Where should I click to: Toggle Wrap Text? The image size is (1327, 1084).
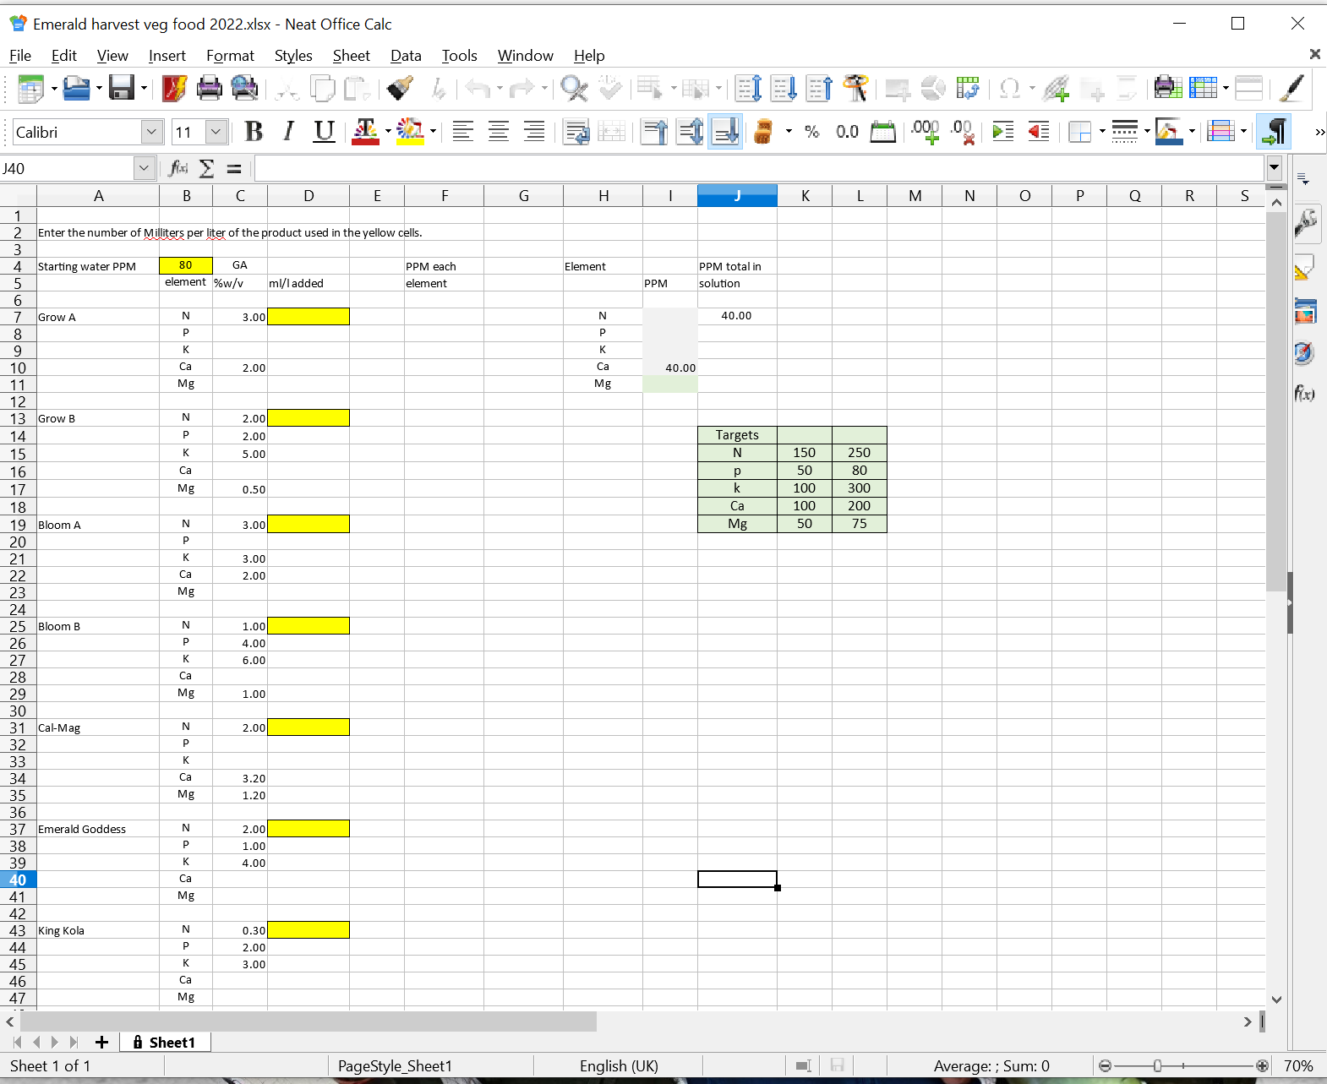click(576, 132)
